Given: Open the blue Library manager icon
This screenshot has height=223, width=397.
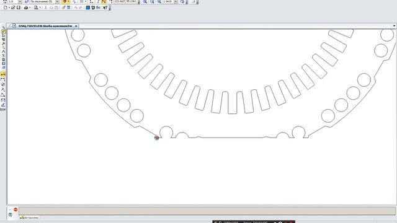Looking at the screenshot, I should click(x=88, y=7).
